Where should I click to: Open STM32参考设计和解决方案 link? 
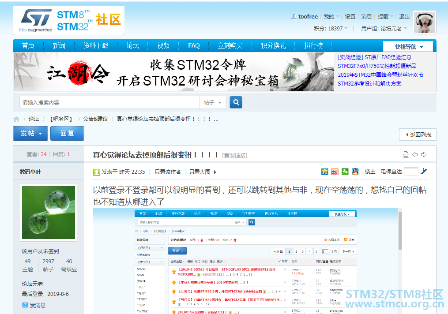point(369,84)
